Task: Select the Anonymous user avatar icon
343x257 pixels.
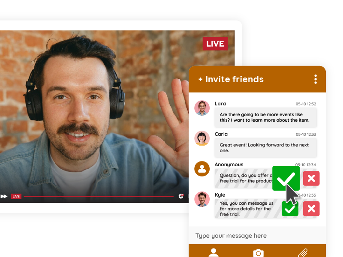Action: click(202, 169)
